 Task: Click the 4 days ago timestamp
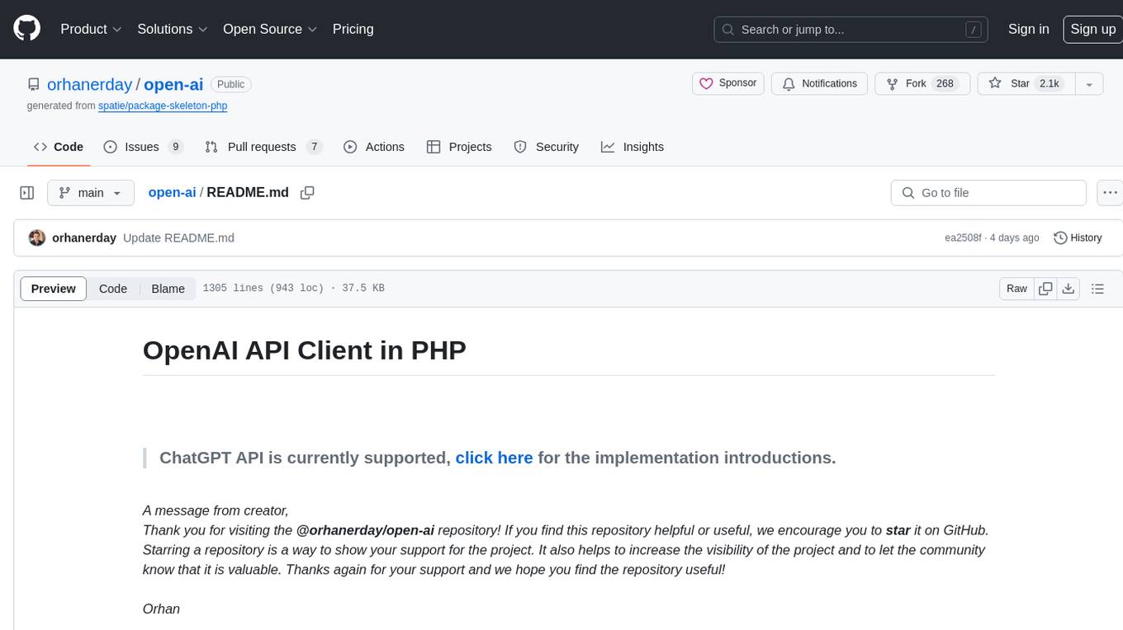click(x=1014, y=237)
